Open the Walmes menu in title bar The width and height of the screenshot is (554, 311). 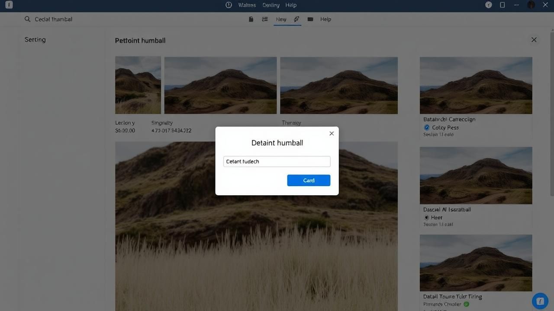tap(247, 5)
